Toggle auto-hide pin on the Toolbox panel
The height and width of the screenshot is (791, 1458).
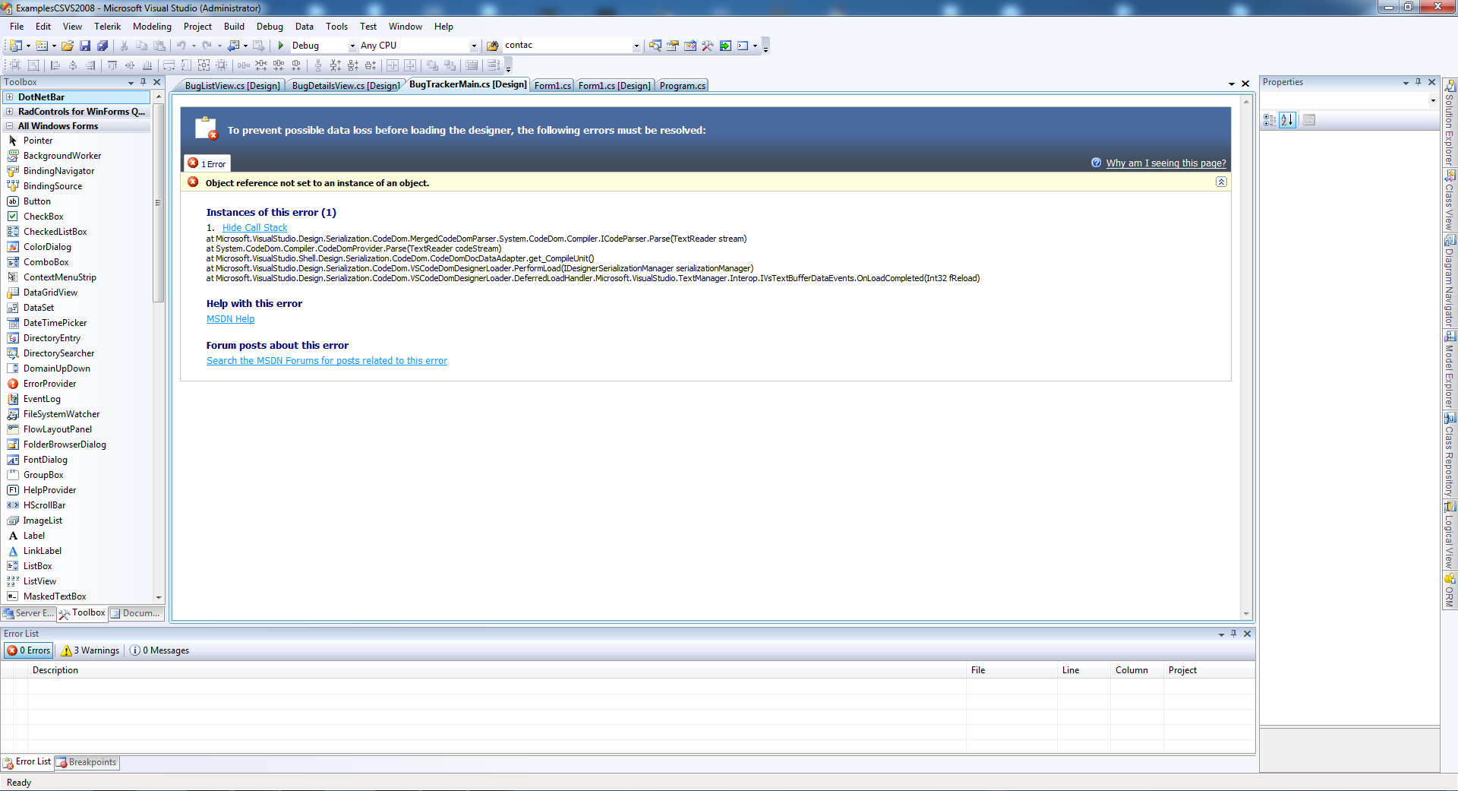coord(143,82)
